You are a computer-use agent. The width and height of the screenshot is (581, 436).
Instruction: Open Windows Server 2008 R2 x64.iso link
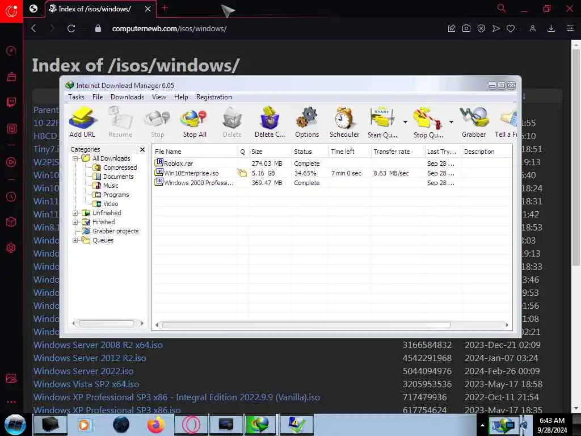tap(98, 345)
